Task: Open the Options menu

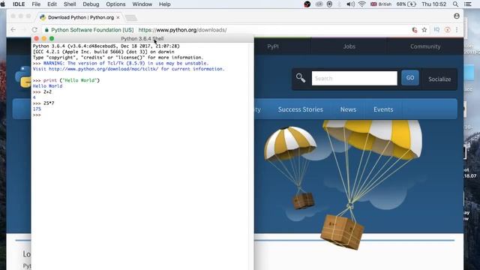Action: tap(115, 4)
